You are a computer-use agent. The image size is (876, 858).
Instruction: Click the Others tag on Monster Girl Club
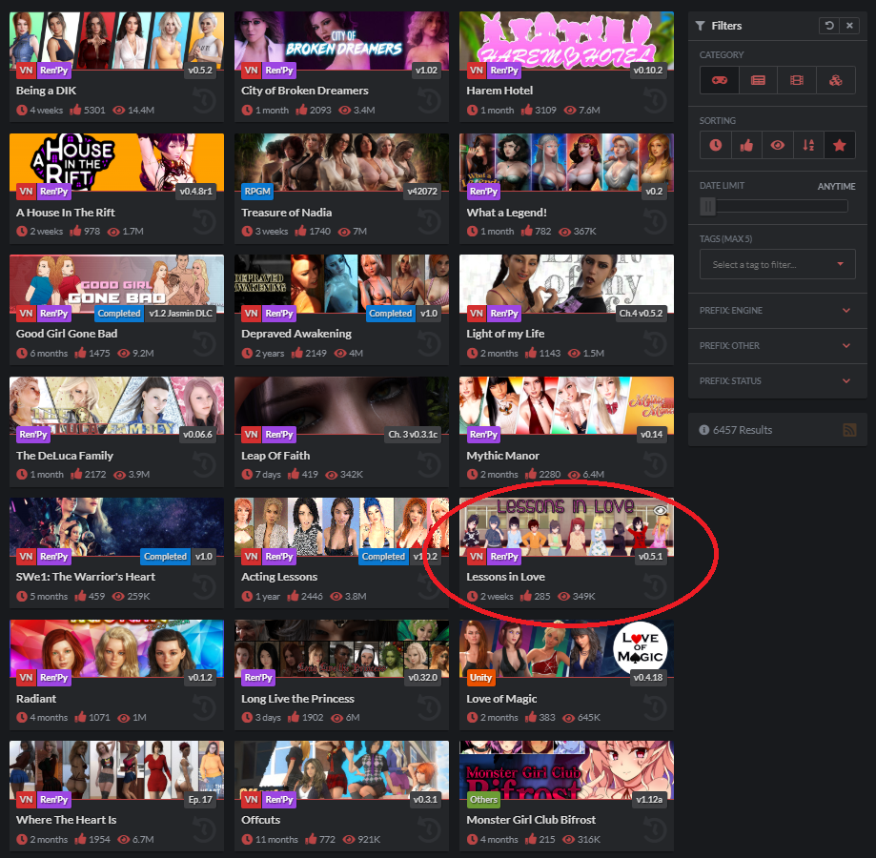tap(483, 799)
